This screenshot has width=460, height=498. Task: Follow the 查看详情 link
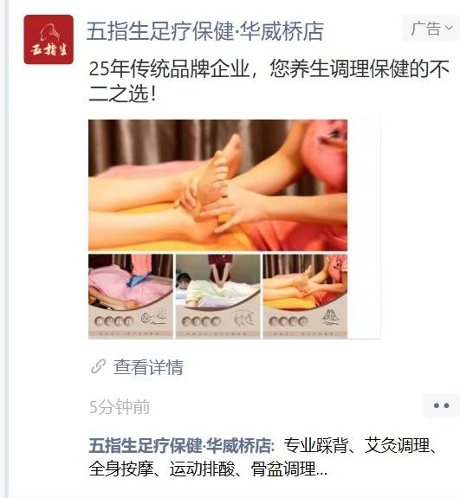(148, 367)
